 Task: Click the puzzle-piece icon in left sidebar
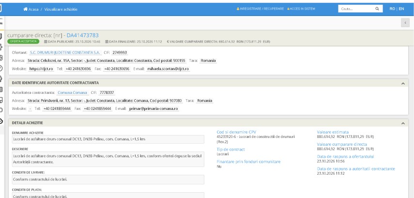click(x=1, y=79)
